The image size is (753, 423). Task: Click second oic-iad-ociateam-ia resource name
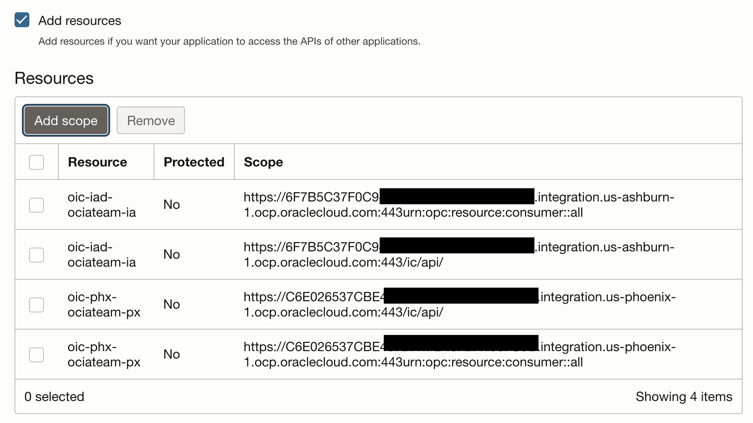[102, 255]
